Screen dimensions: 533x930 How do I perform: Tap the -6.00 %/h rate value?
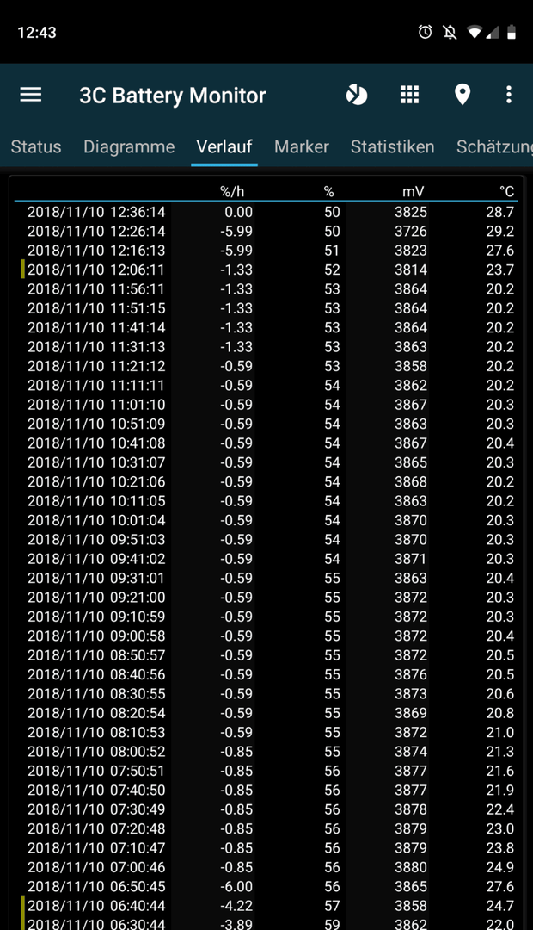(236, 887)
